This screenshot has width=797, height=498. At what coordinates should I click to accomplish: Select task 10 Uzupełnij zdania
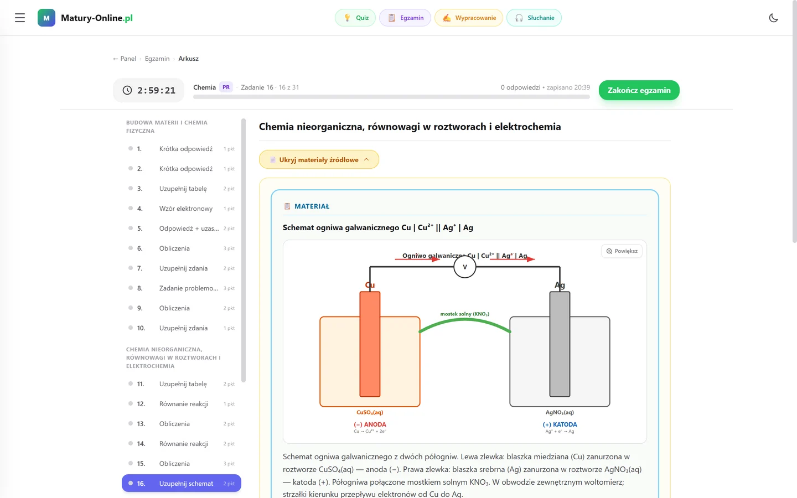182,328
